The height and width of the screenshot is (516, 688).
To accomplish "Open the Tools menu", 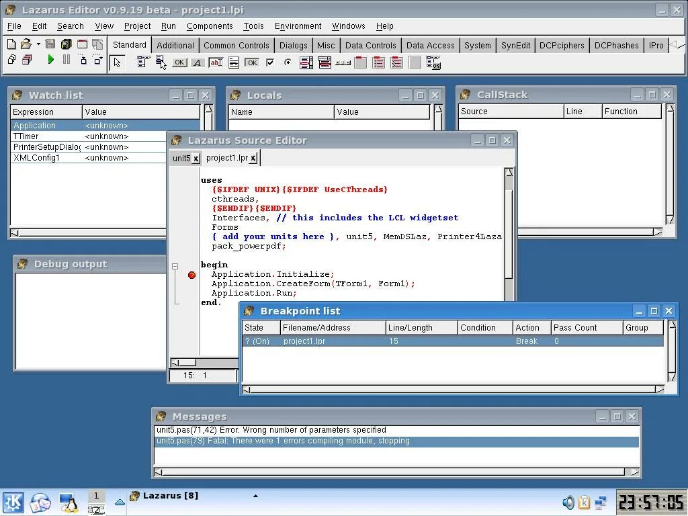I will [x=253, y=26].
